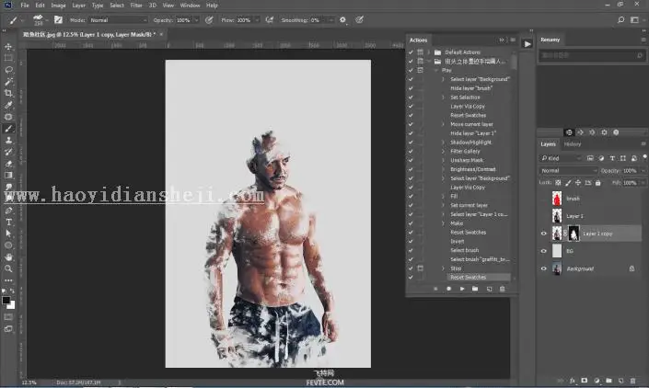Viewport: 649px width, 388px height.
Task: Toggle visibility of the Layer 1 copy layer
Action: 544,234
